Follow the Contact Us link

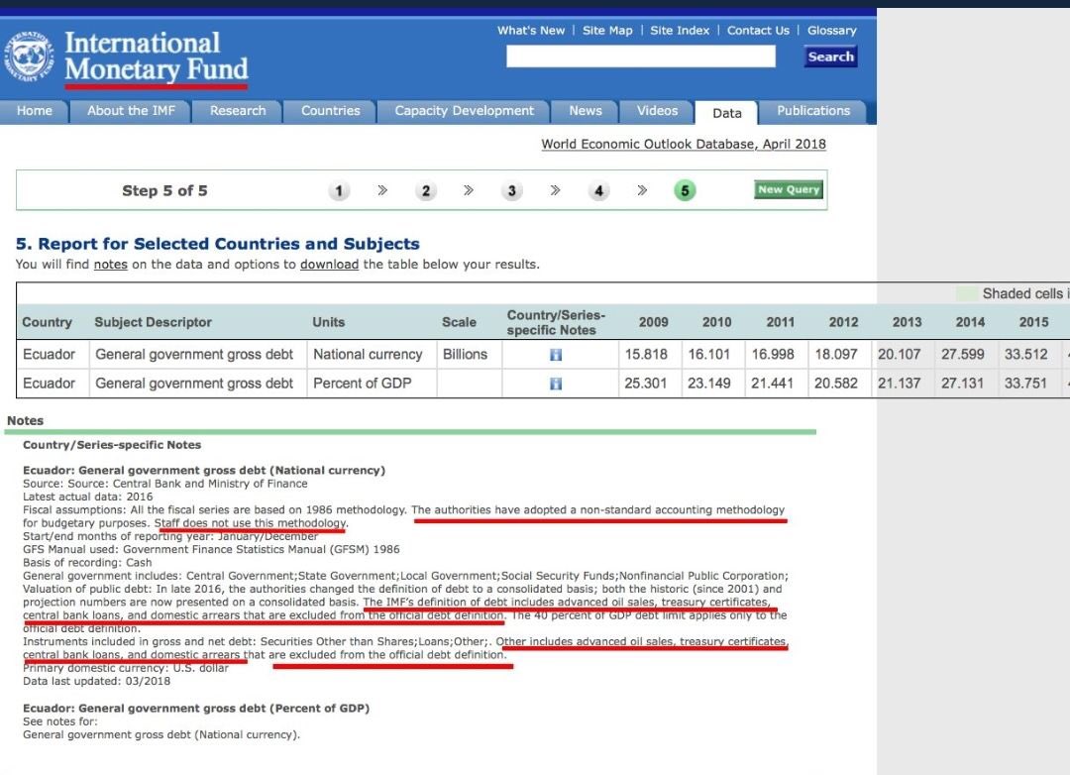pyautogui.click(x=758, y=31)
